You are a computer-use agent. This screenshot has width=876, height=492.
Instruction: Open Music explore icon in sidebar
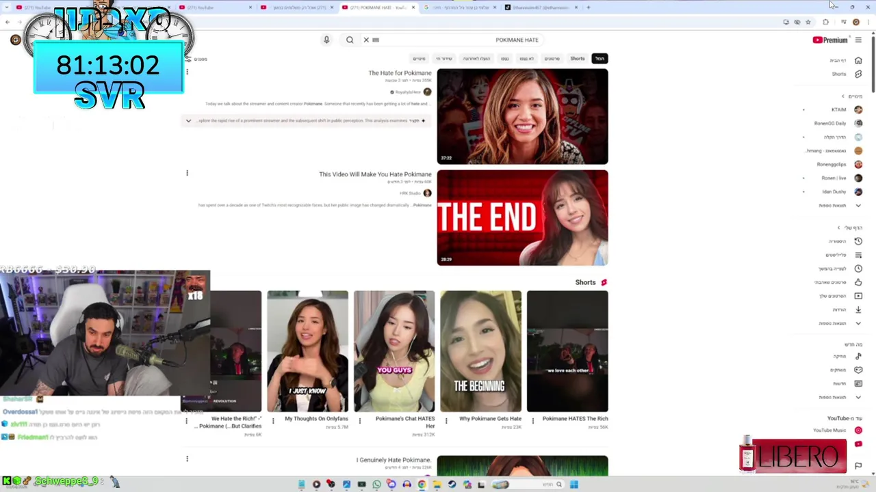858,356
